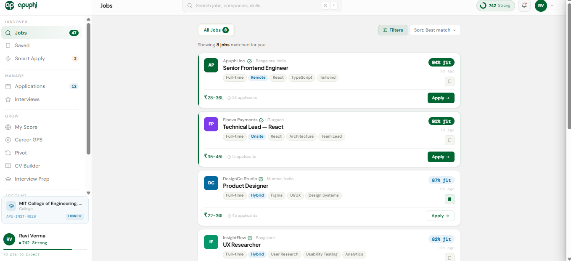The image size is (571, 261).
Task: Click the sidebar scroll down arrow
Action: pyautogui.click(x=88, y=193)
